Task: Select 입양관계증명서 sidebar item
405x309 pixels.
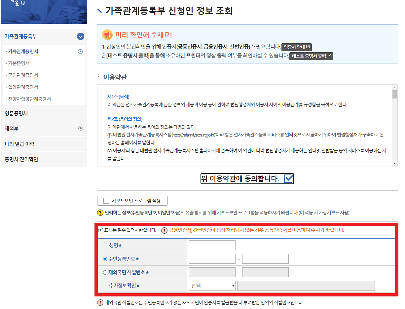Action: click(23, 87)
